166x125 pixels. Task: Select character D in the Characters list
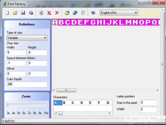[84, 103]
